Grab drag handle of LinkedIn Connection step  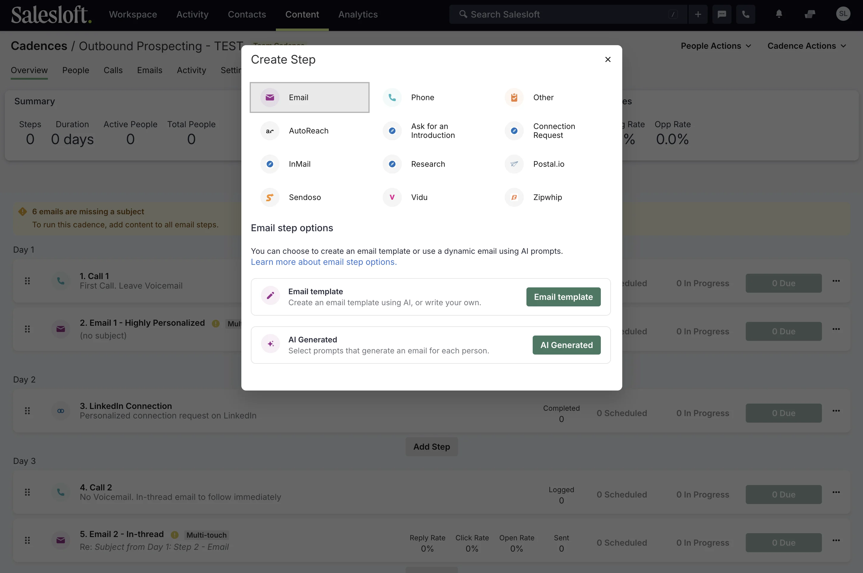point(27,411)
